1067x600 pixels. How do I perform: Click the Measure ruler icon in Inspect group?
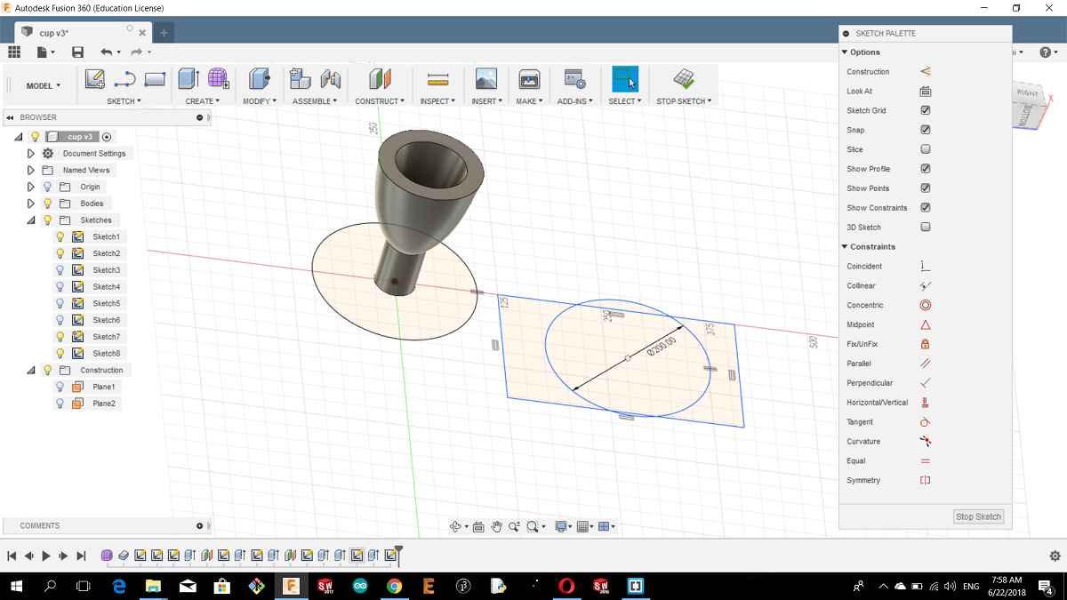(x=437, y=79)
